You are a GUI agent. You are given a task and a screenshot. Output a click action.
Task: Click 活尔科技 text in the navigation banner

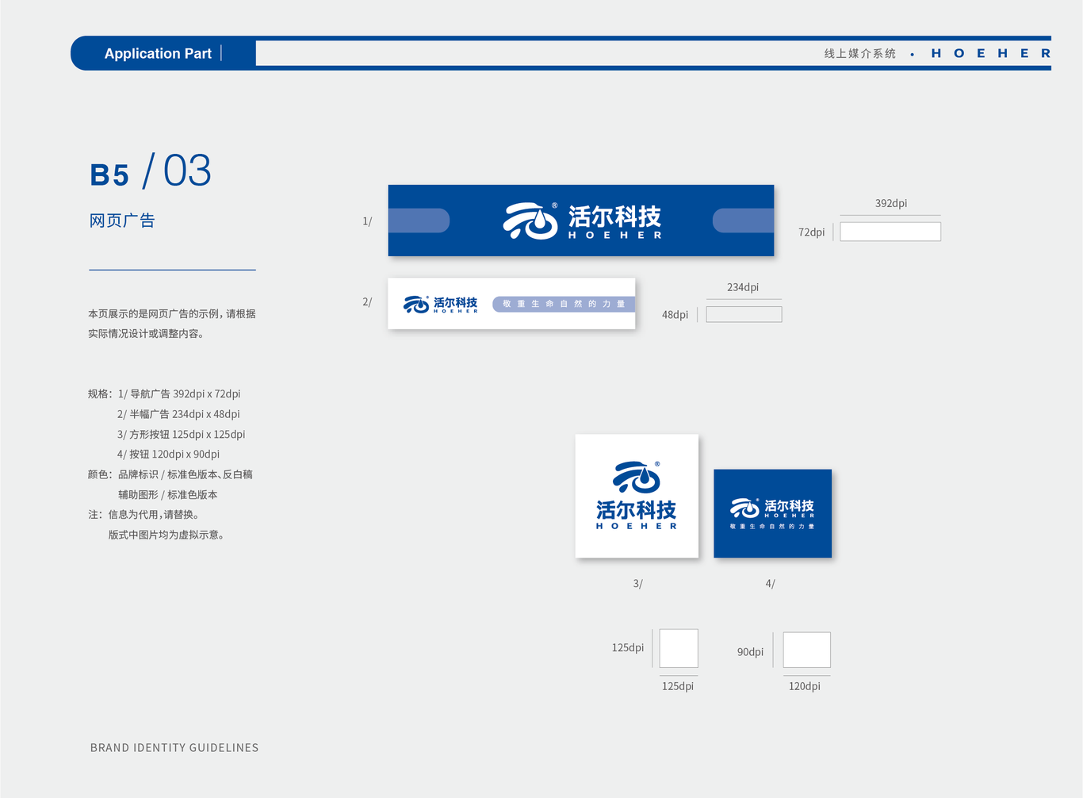click(x=614, y=216)
